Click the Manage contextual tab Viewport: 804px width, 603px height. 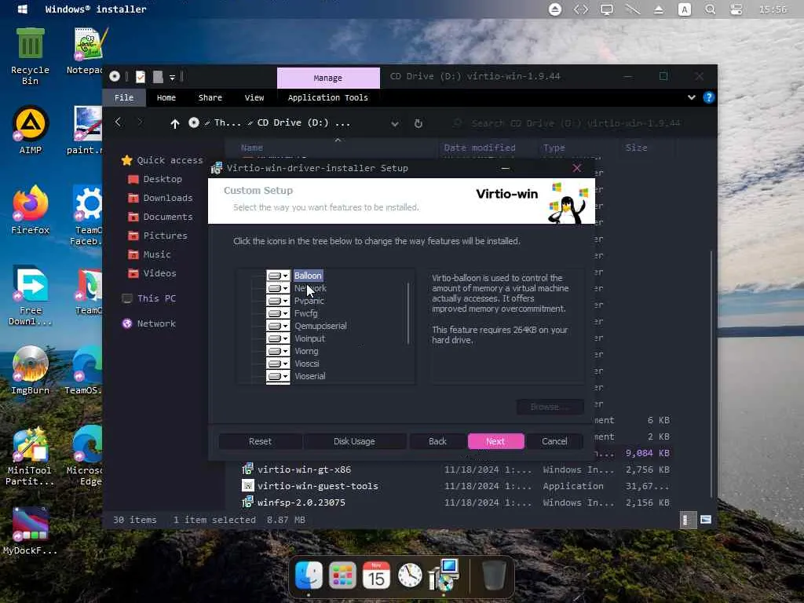pyautogui.click(x=328, y=78)
